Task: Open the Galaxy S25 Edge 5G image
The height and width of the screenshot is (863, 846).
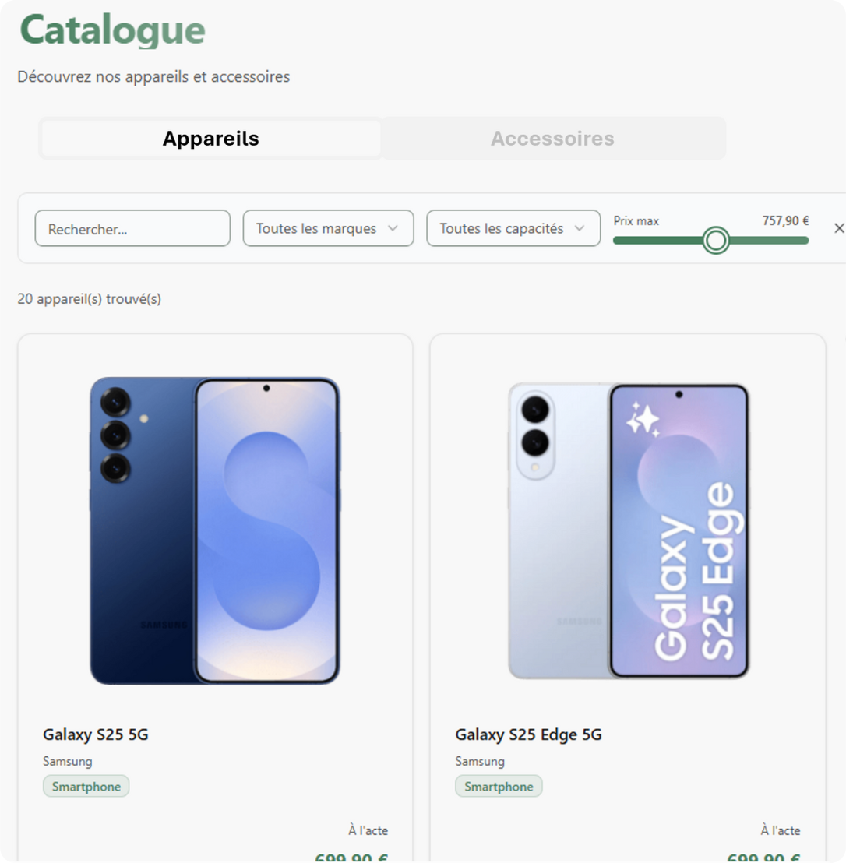Action: (x=628, y=530)
